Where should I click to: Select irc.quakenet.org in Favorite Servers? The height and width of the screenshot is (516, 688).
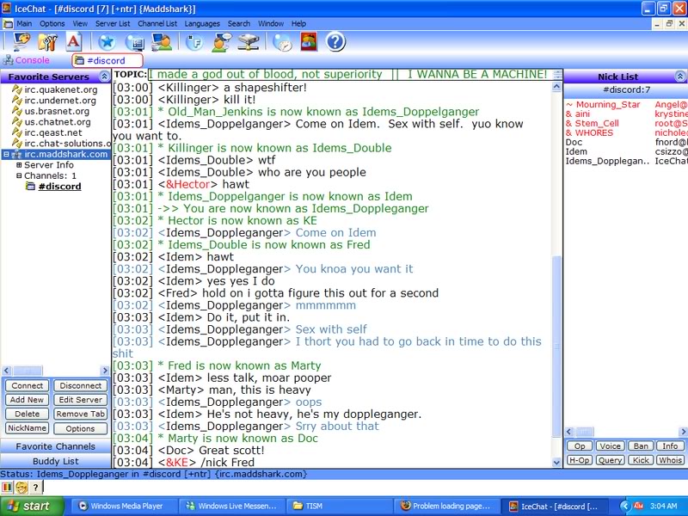point(61,90)
